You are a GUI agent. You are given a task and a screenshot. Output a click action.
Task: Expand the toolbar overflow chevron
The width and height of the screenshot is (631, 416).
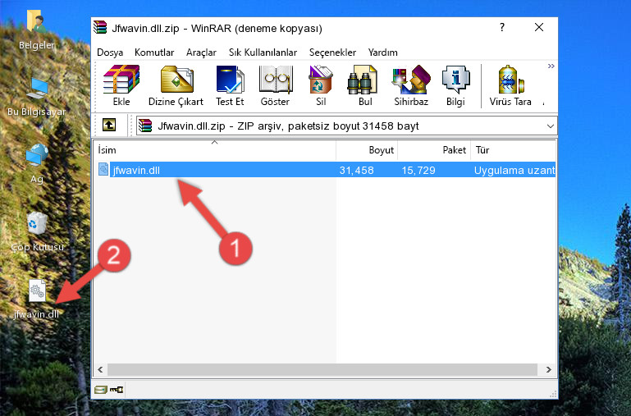551,66
